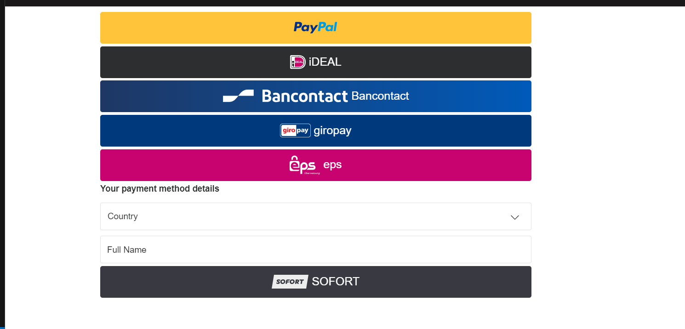Screen dimensions: 685x329
Task: Click the 'Your payment method details' heading
Action: pyautogui.click(x=160, y=188)
